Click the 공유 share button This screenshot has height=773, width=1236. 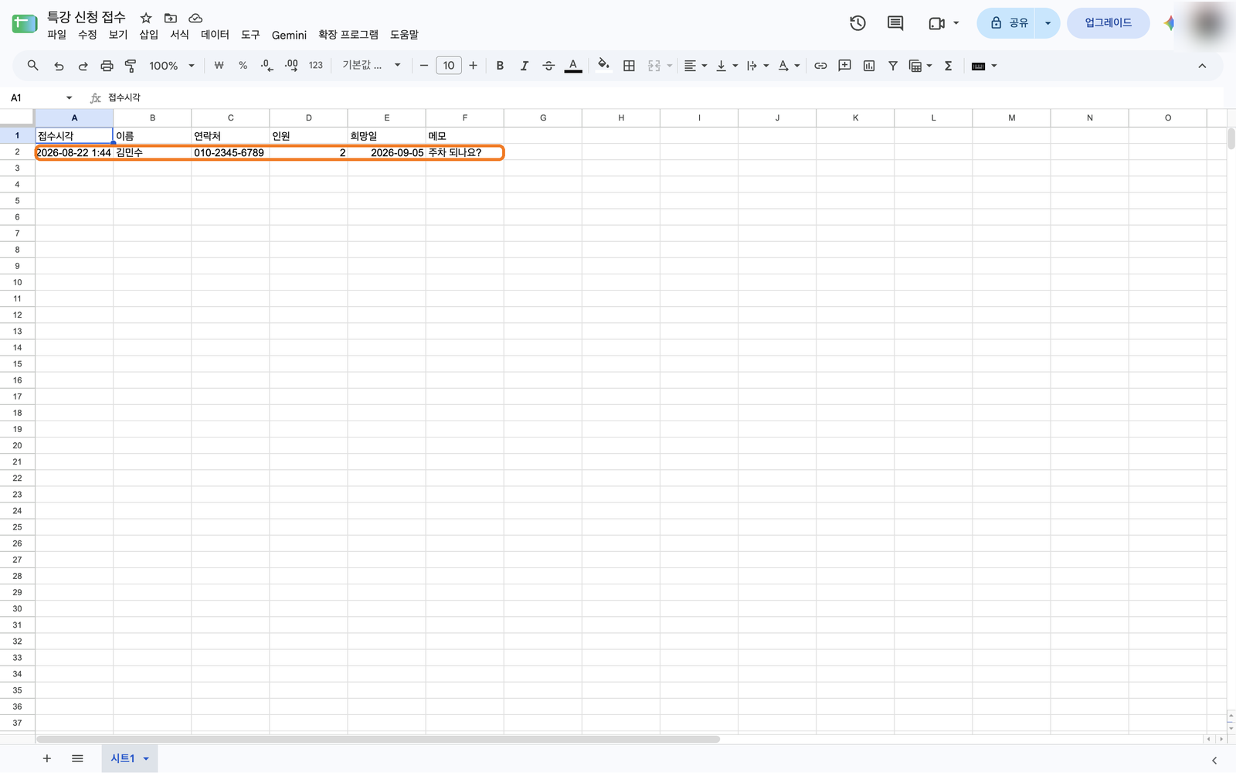[1008, 23]
